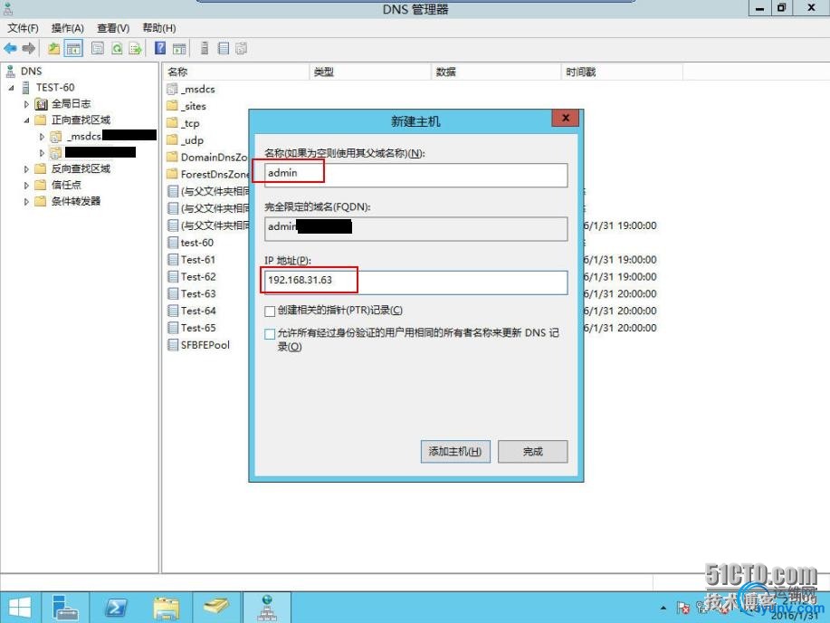Show hidden tray icons arrow
The image size is (830, 623).
[663, 608]
